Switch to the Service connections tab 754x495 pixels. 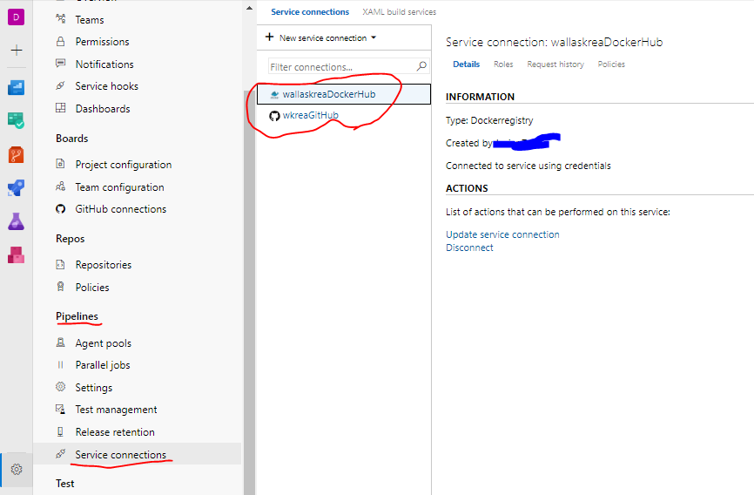pyautogui.click(x=310, y=12)
